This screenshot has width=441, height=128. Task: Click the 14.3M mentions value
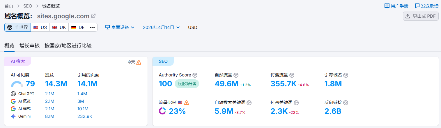[x=56, y=84]
